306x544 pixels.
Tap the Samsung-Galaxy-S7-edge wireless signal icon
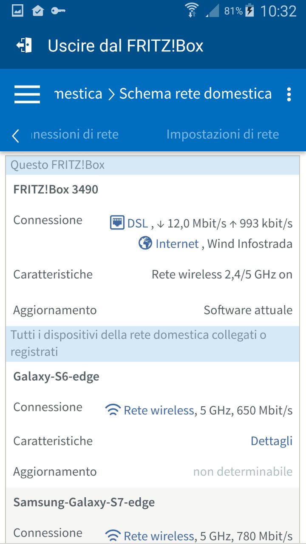(112, 536)
